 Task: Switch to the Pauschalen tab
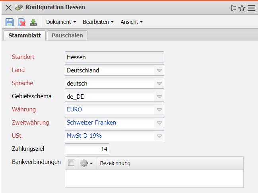[x=67, y=35]
